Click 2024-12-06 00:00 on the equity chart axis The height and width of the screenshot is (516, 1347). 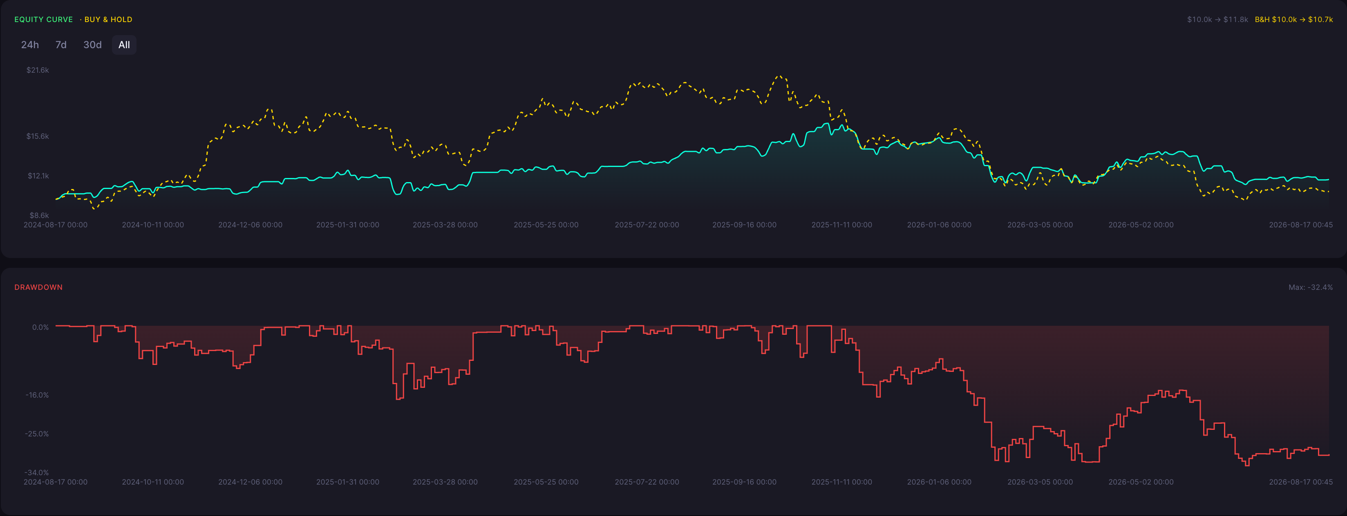(250, 225)
